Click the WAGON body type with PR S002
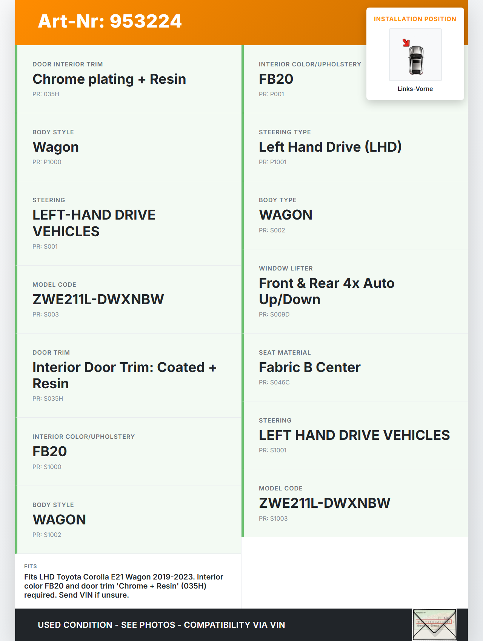The width and height of the screenshot is (483, 641). point(285,215)
